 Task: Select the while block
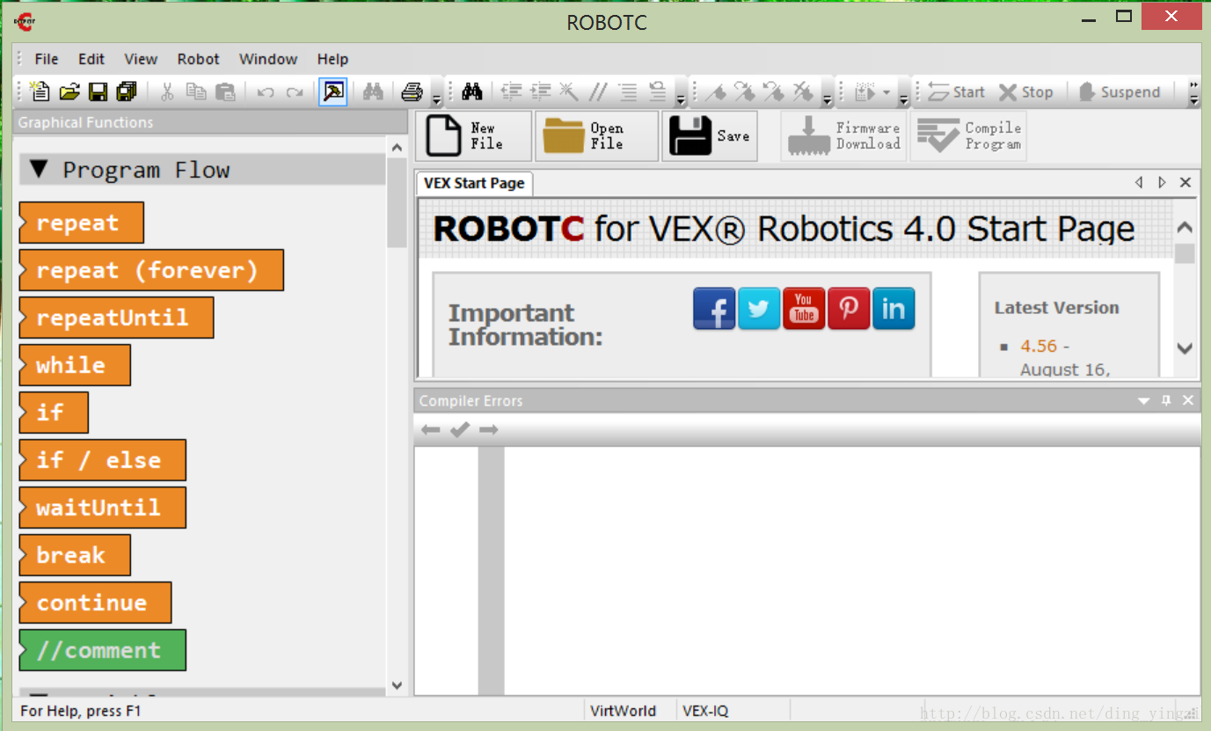click(x=75, y=365)
